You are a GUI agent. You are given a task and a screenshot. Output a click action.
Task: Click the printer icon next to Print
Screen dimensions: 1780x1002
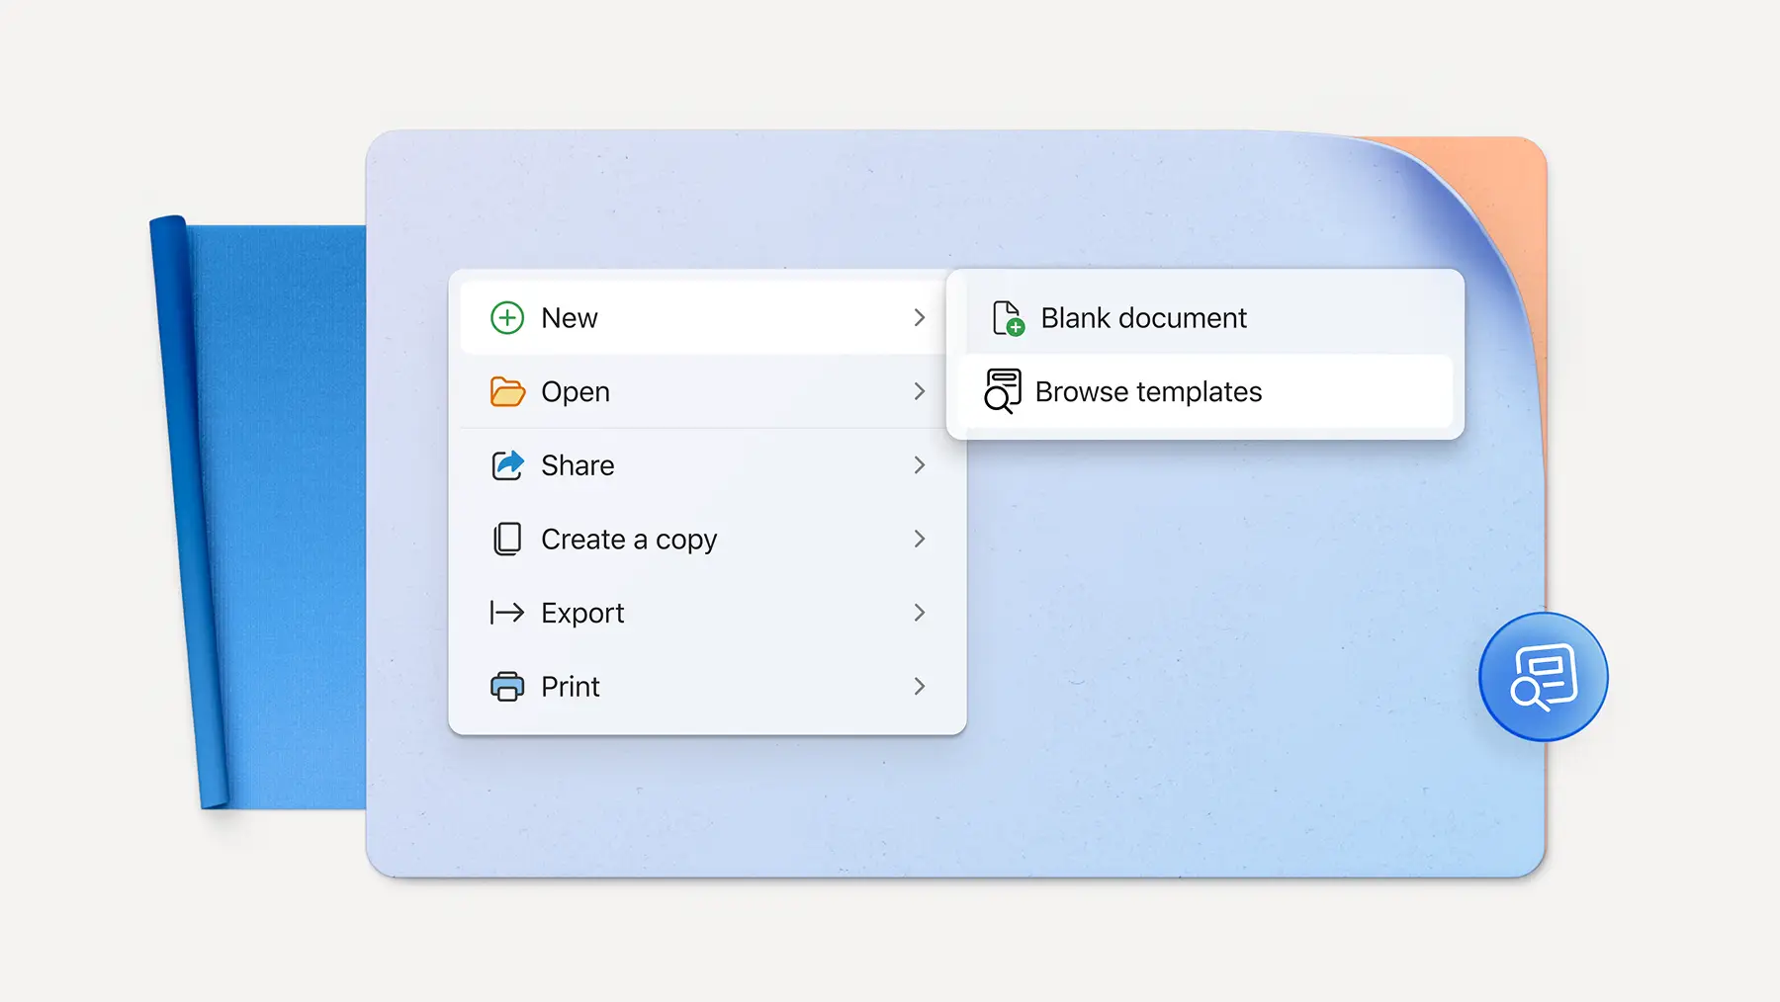[507, 686]
